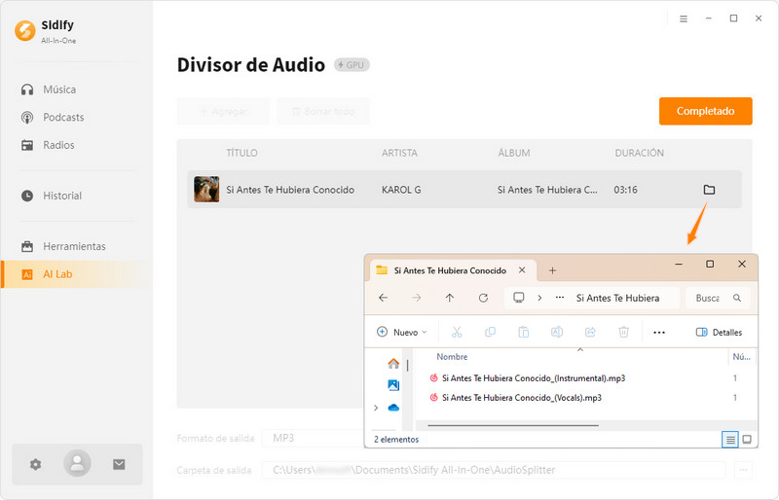Screen dimensions: 779x500
Task: Open the user profile avatar
Action: [77, 463]
